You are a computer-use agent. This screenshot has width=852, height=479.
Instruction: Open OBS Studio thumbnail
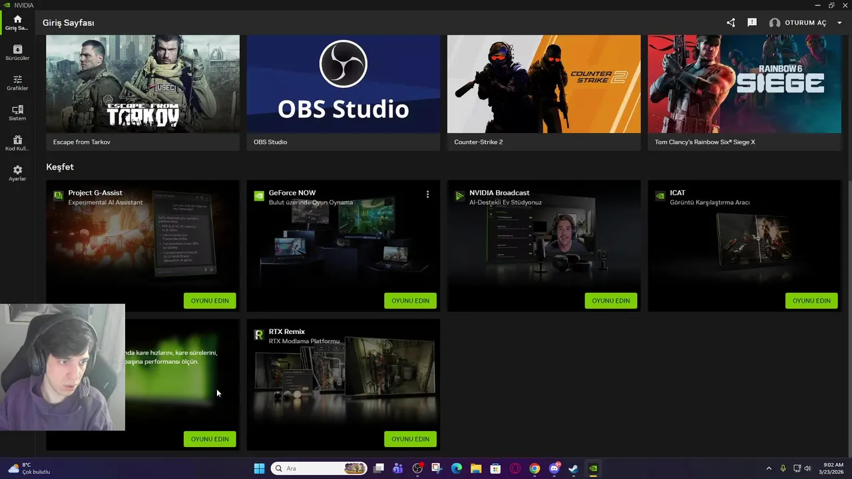[343, 84]
